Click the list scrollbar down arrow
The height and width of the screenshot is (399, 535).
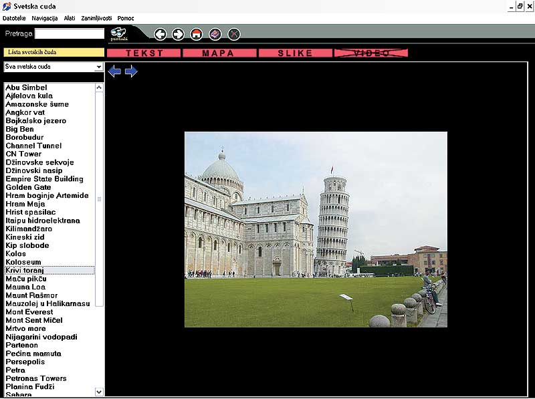pos(99,392)
